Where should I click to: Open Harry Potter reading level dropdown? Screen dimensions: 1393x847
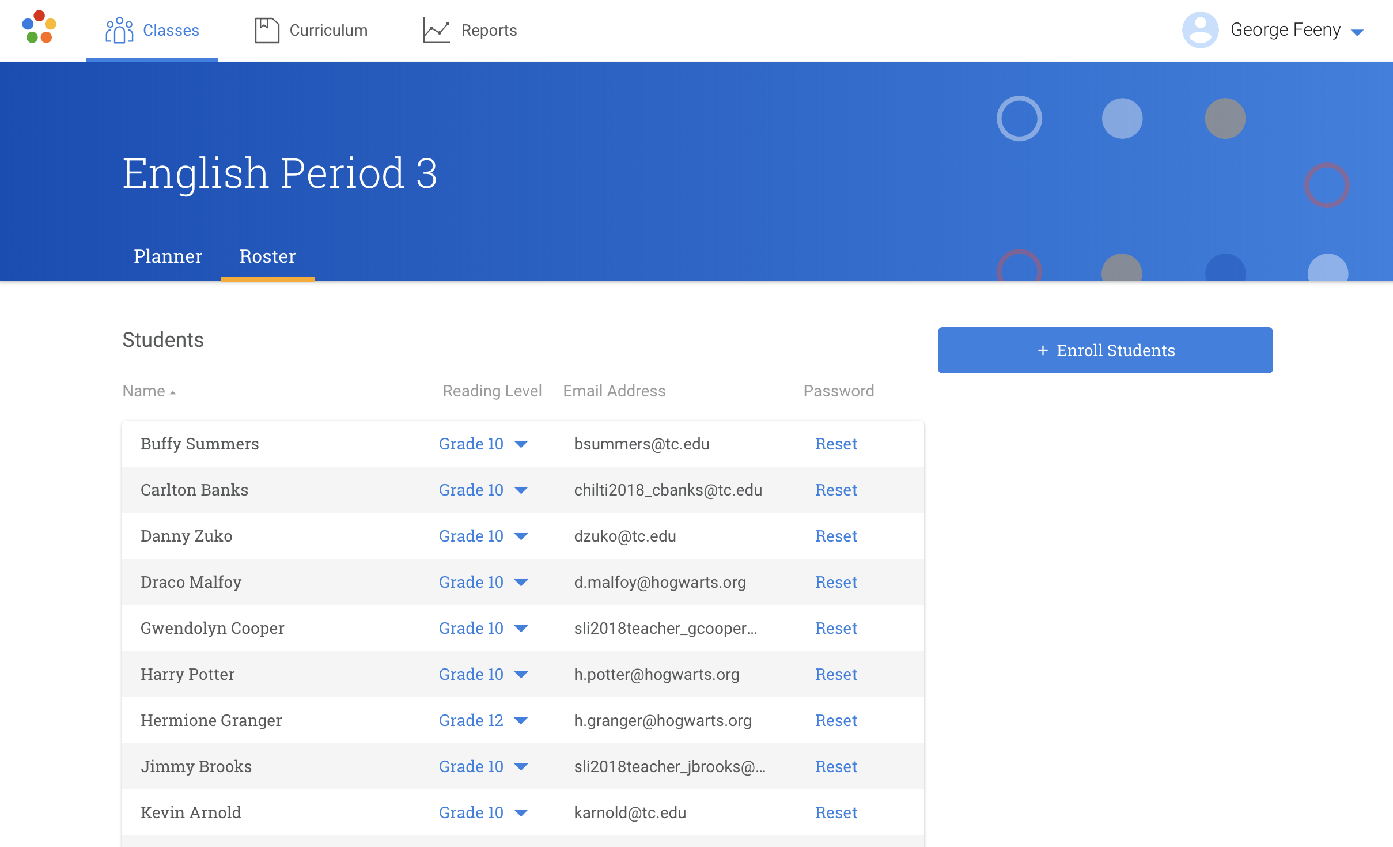tap(483, 675)
